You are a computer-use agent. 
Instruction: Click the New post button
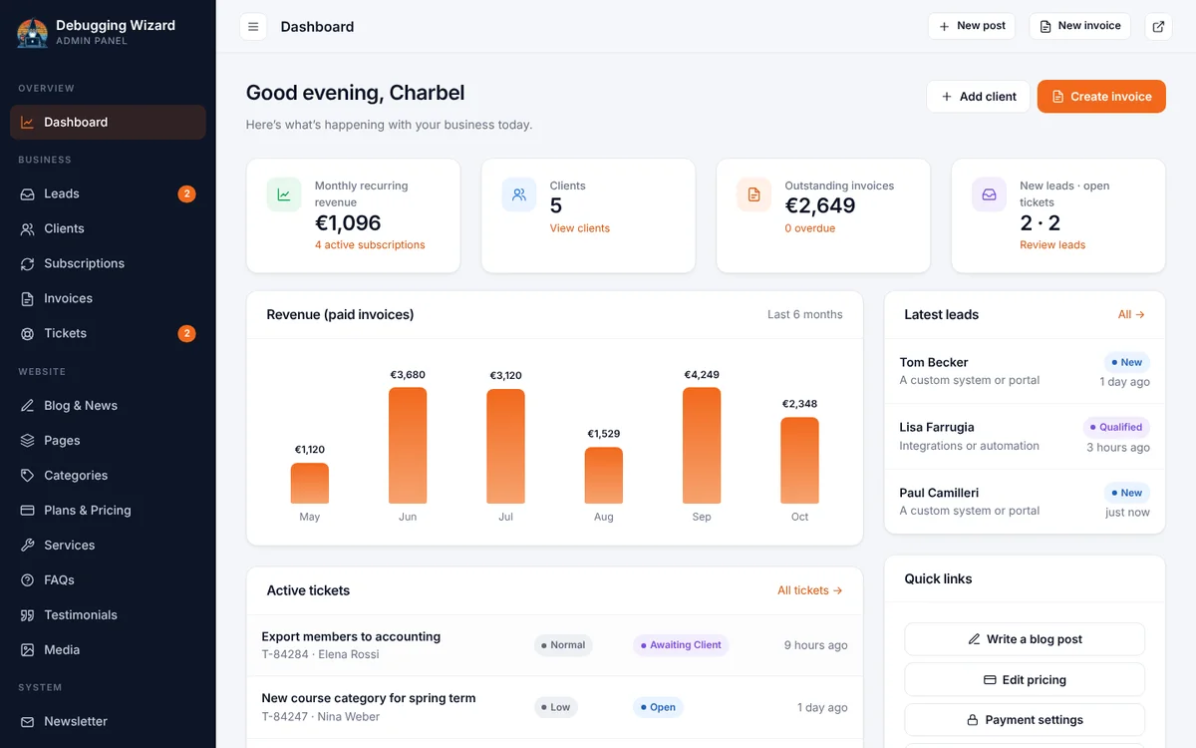click(x=971, y=26)
